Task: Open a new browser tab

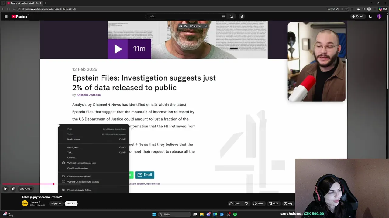Action: [46, 3]
